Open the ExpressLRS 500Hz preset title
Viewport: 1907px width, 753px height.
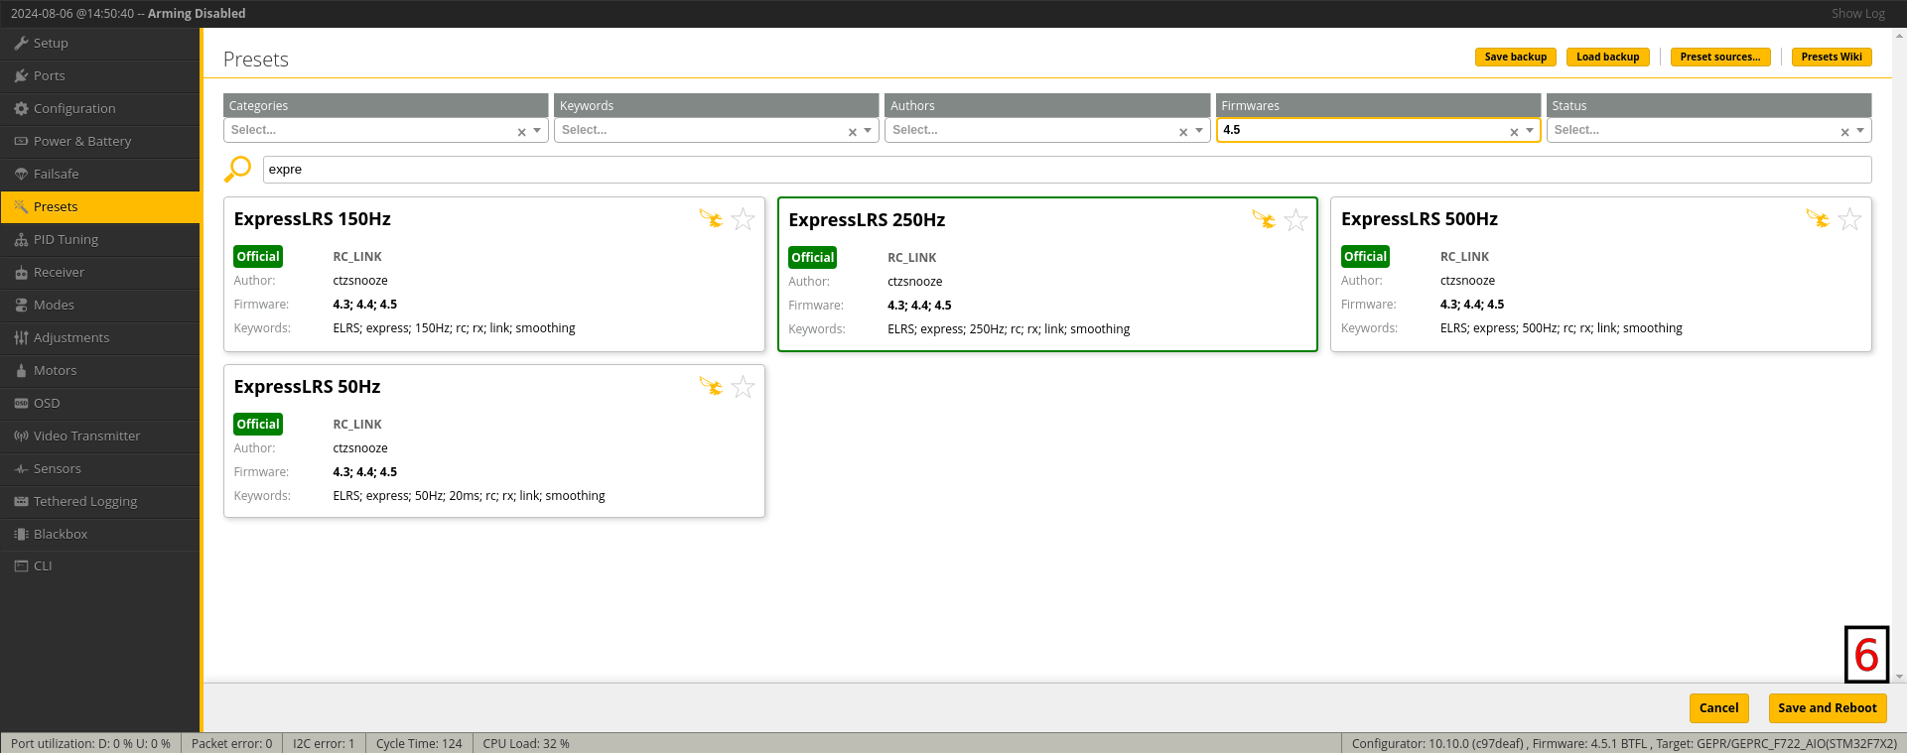1419,219
